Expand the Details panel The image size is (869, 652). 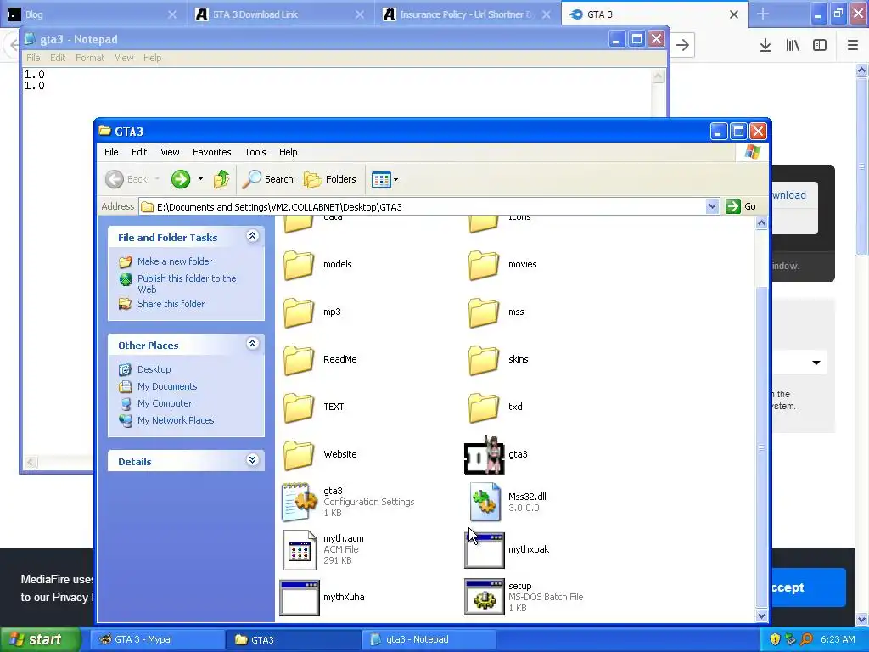click(252, 460)
